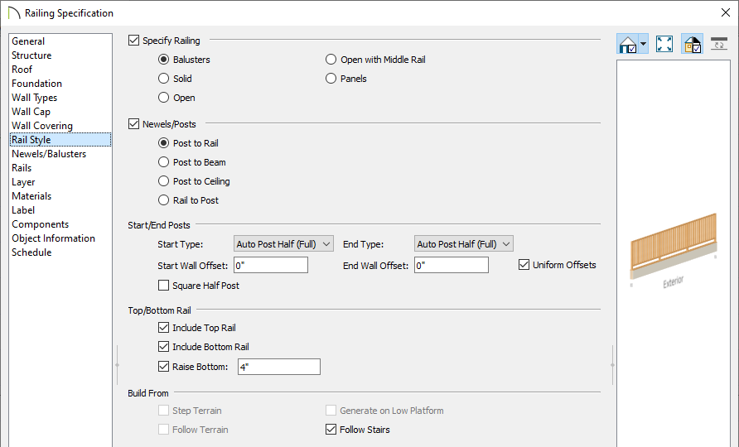This screenshot has height=447, width=739.
Task: Click the Raise Bottom value field
Action: (x=278, y=367)
